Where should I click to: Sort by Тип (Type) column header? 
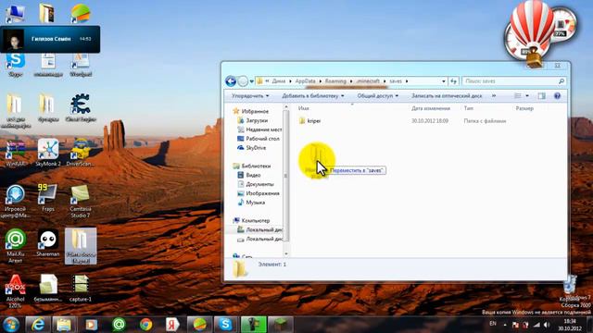(469, 108)
